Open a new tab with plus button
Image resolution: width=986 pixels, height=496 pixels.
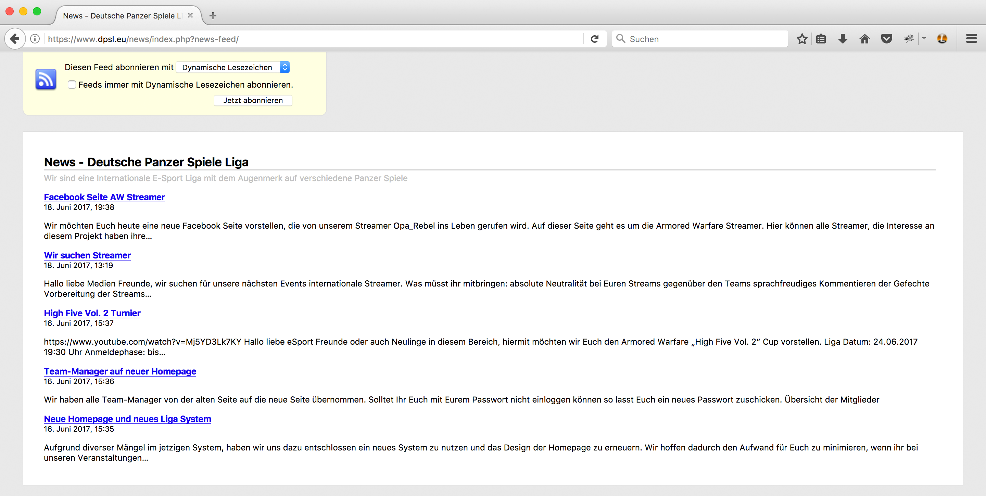(213, 16)
